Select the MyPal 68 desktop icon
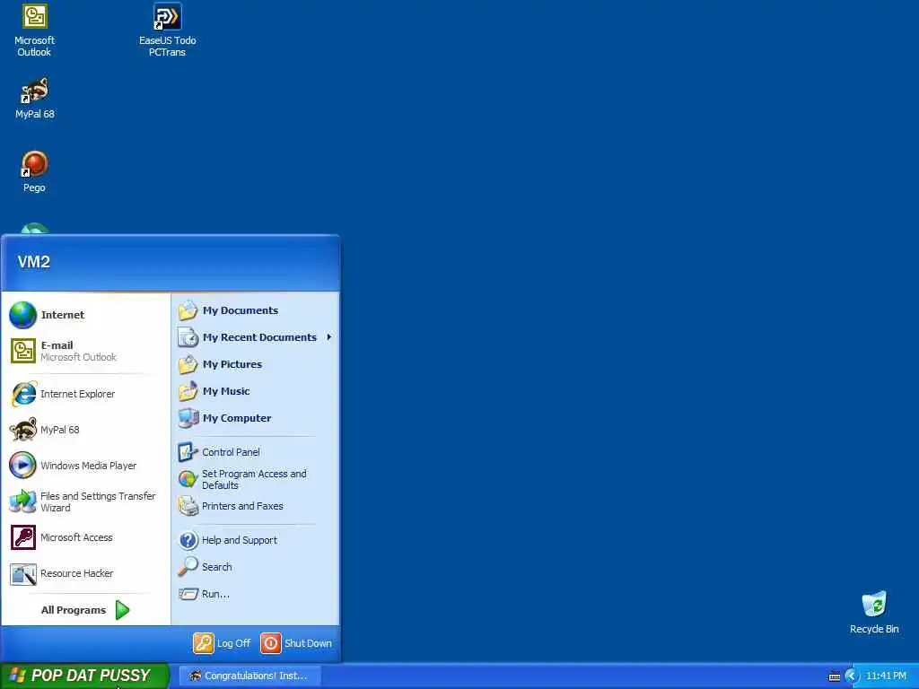 pyautogui.click(x=35, y=99)
